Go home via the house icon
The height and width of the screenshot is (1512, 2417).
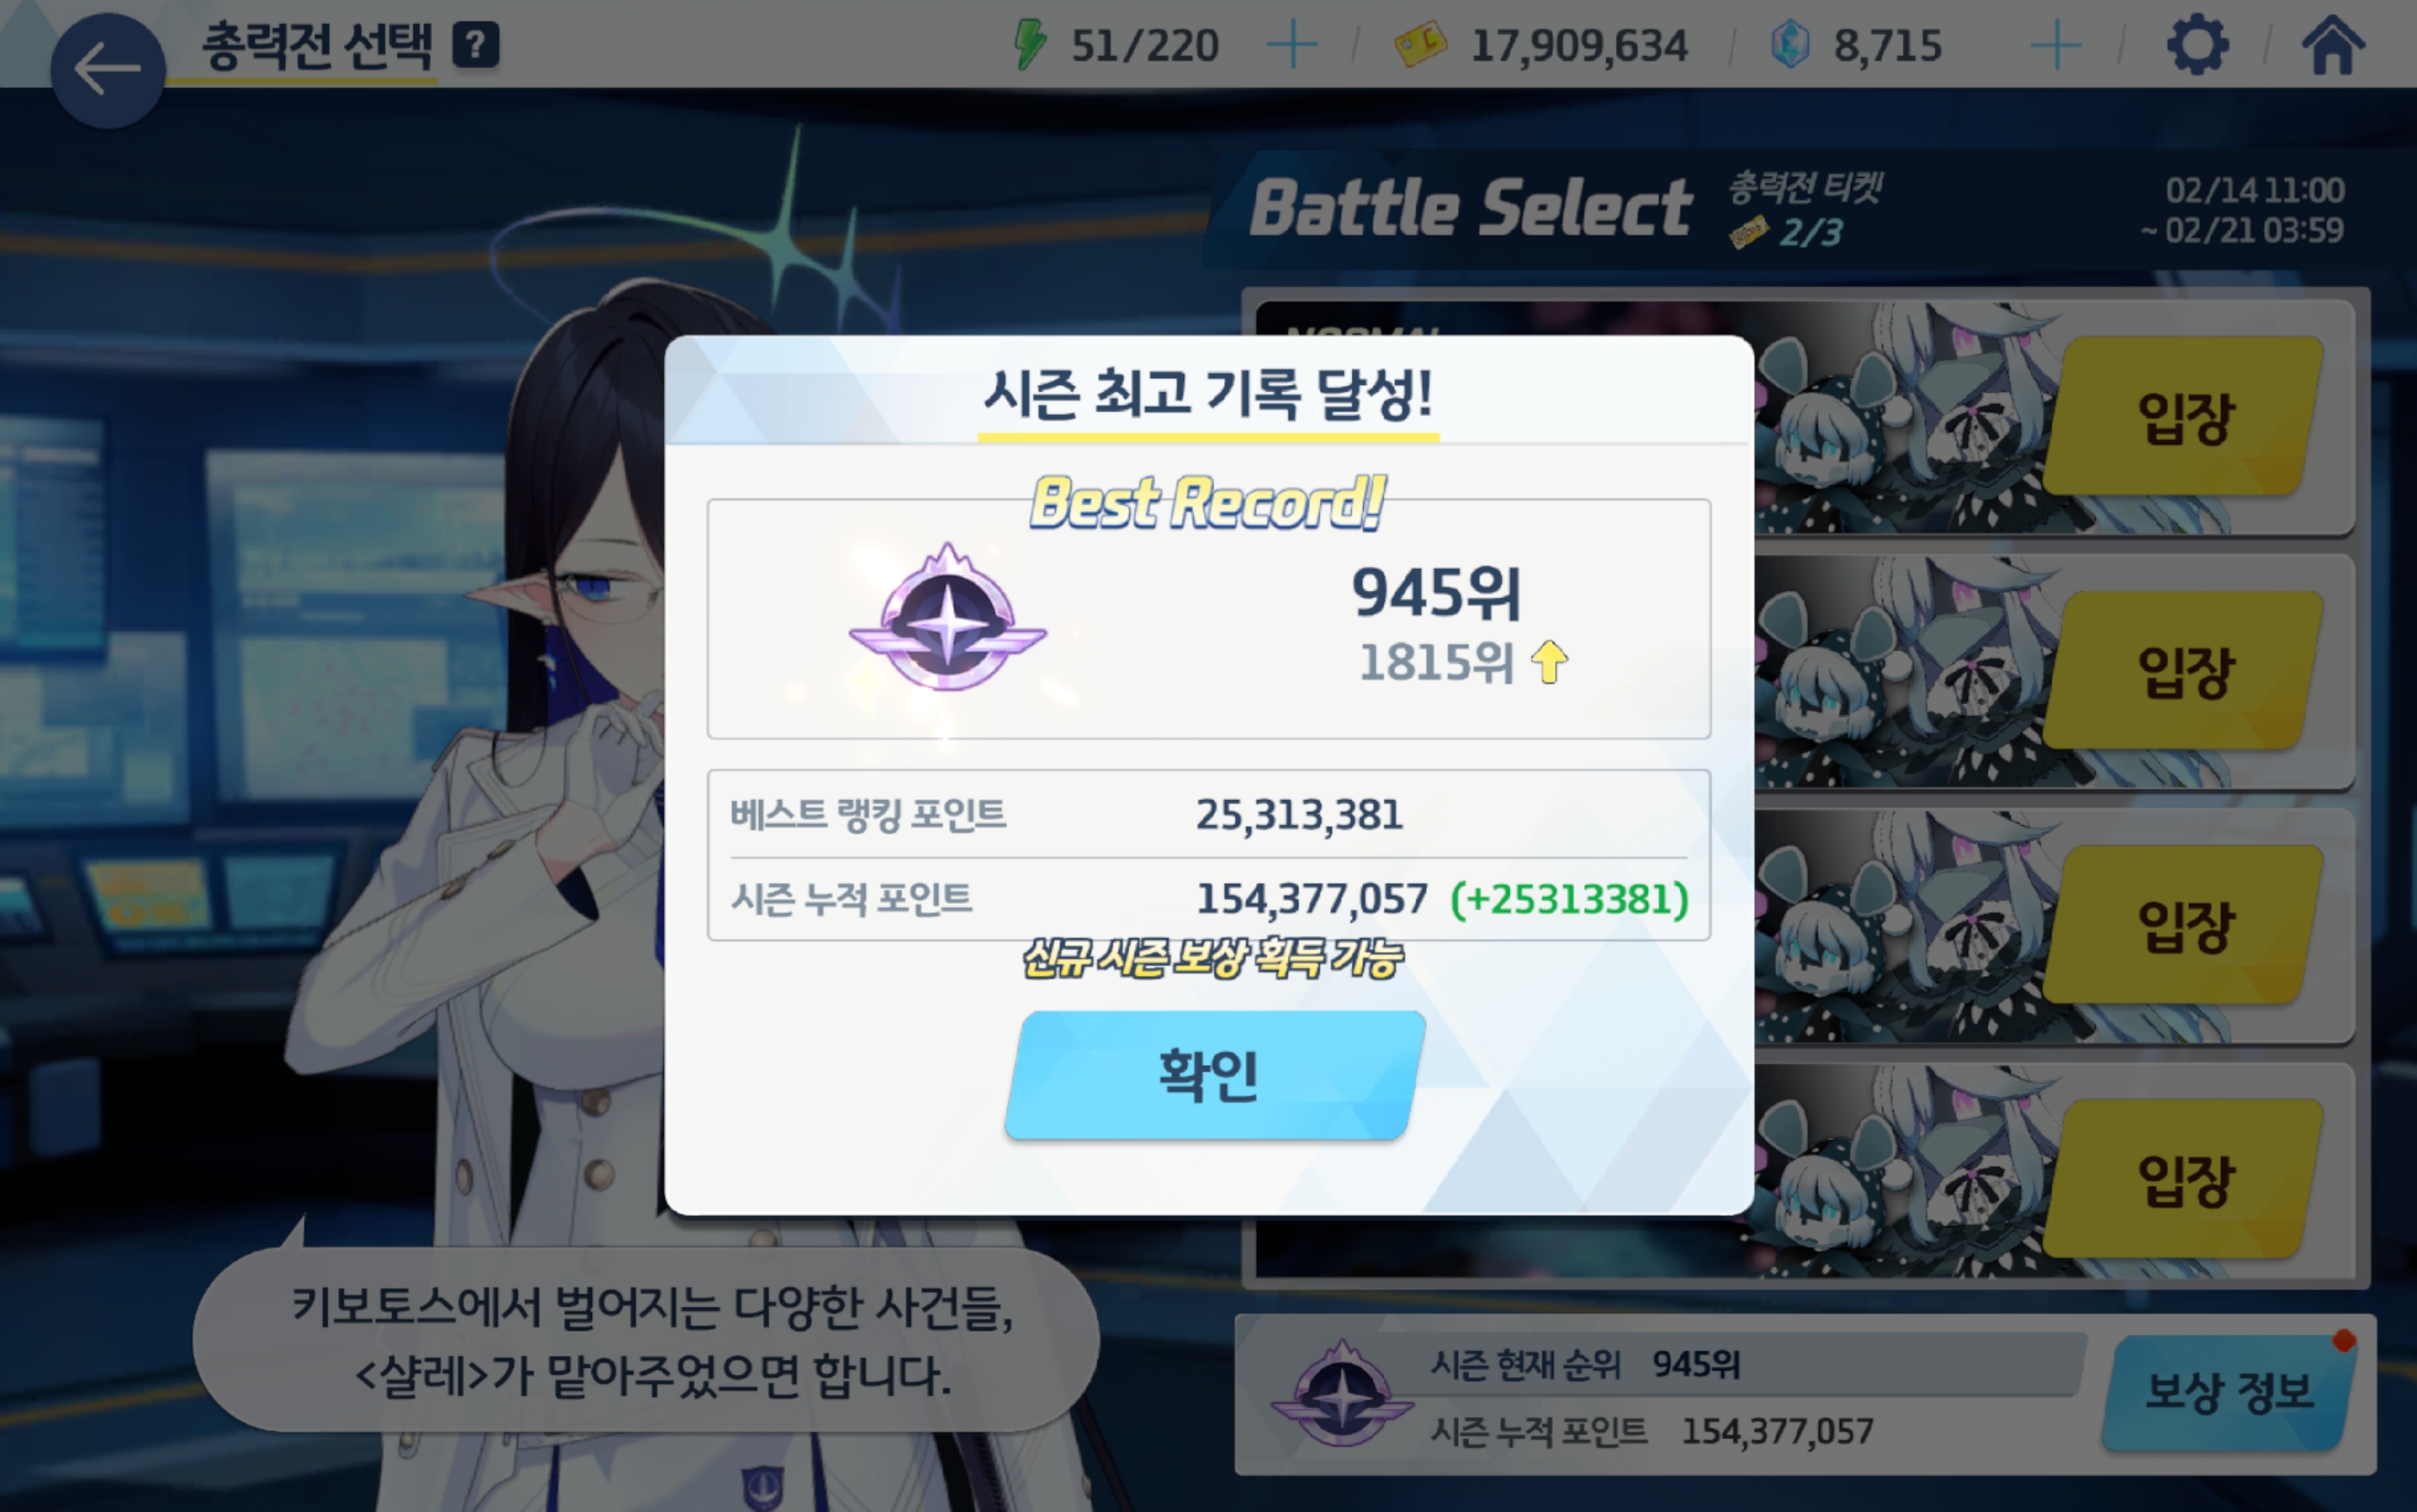click(2333, 45)
